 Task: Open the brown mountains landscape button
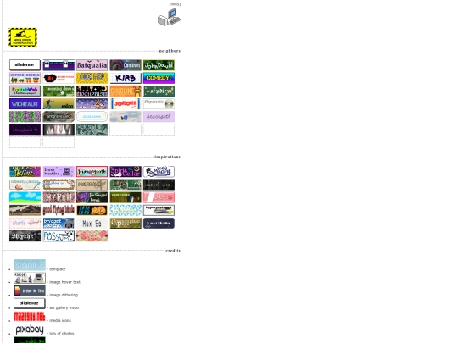click(x=25, y=210)
